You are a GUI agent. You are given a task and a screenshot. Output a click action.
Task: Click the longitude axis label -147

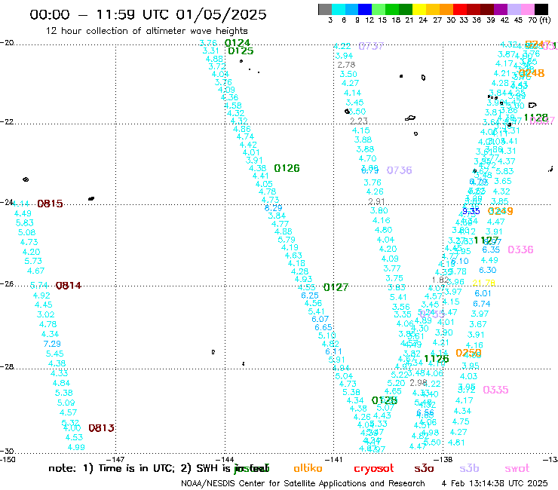tap(116, 459)
